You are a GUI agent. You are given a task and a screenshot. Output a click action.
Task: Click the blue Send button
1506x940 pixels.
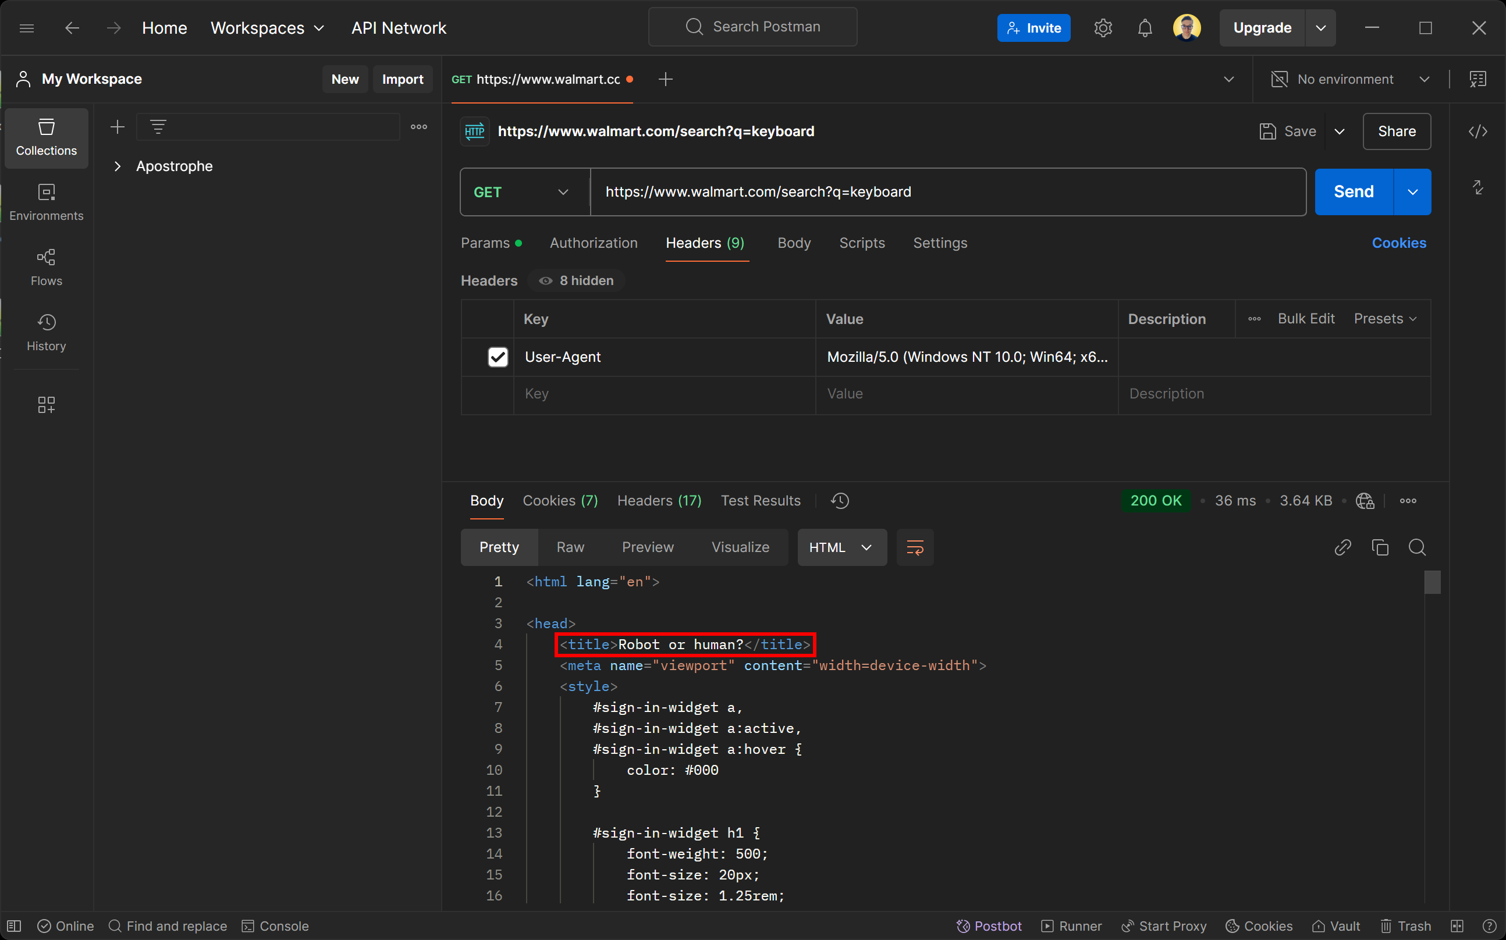(1353, 192)
